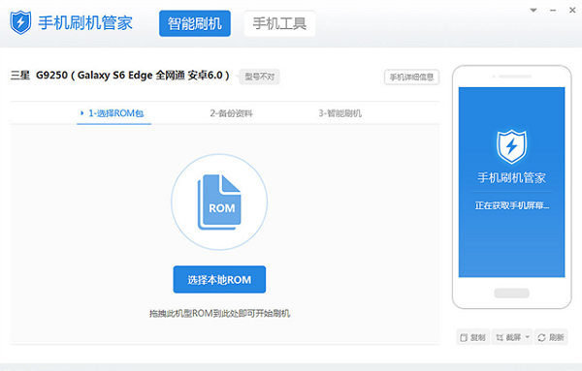Image resolution: width=582 pixels, height=371 pixels.
Task: Go to step 3-智能刷机
Action: [x=340, y=113]
